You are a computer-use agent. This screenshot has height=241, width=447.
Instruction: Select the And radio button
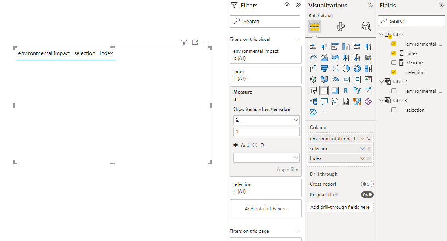235,145
